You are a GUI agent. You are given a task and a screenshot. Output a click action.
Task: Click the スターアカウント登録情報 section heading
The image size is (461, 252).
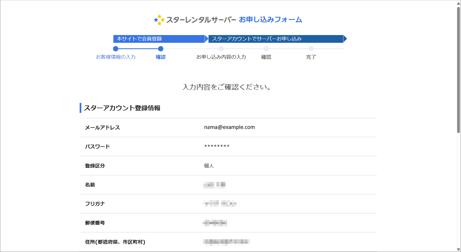click(122, 108)
